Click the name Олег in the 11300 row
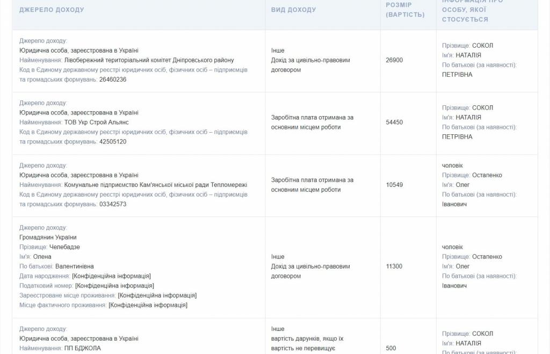Image resolution: width=550 pixels, height=354 pixels. pyautogui.click(x=462, y=266)
